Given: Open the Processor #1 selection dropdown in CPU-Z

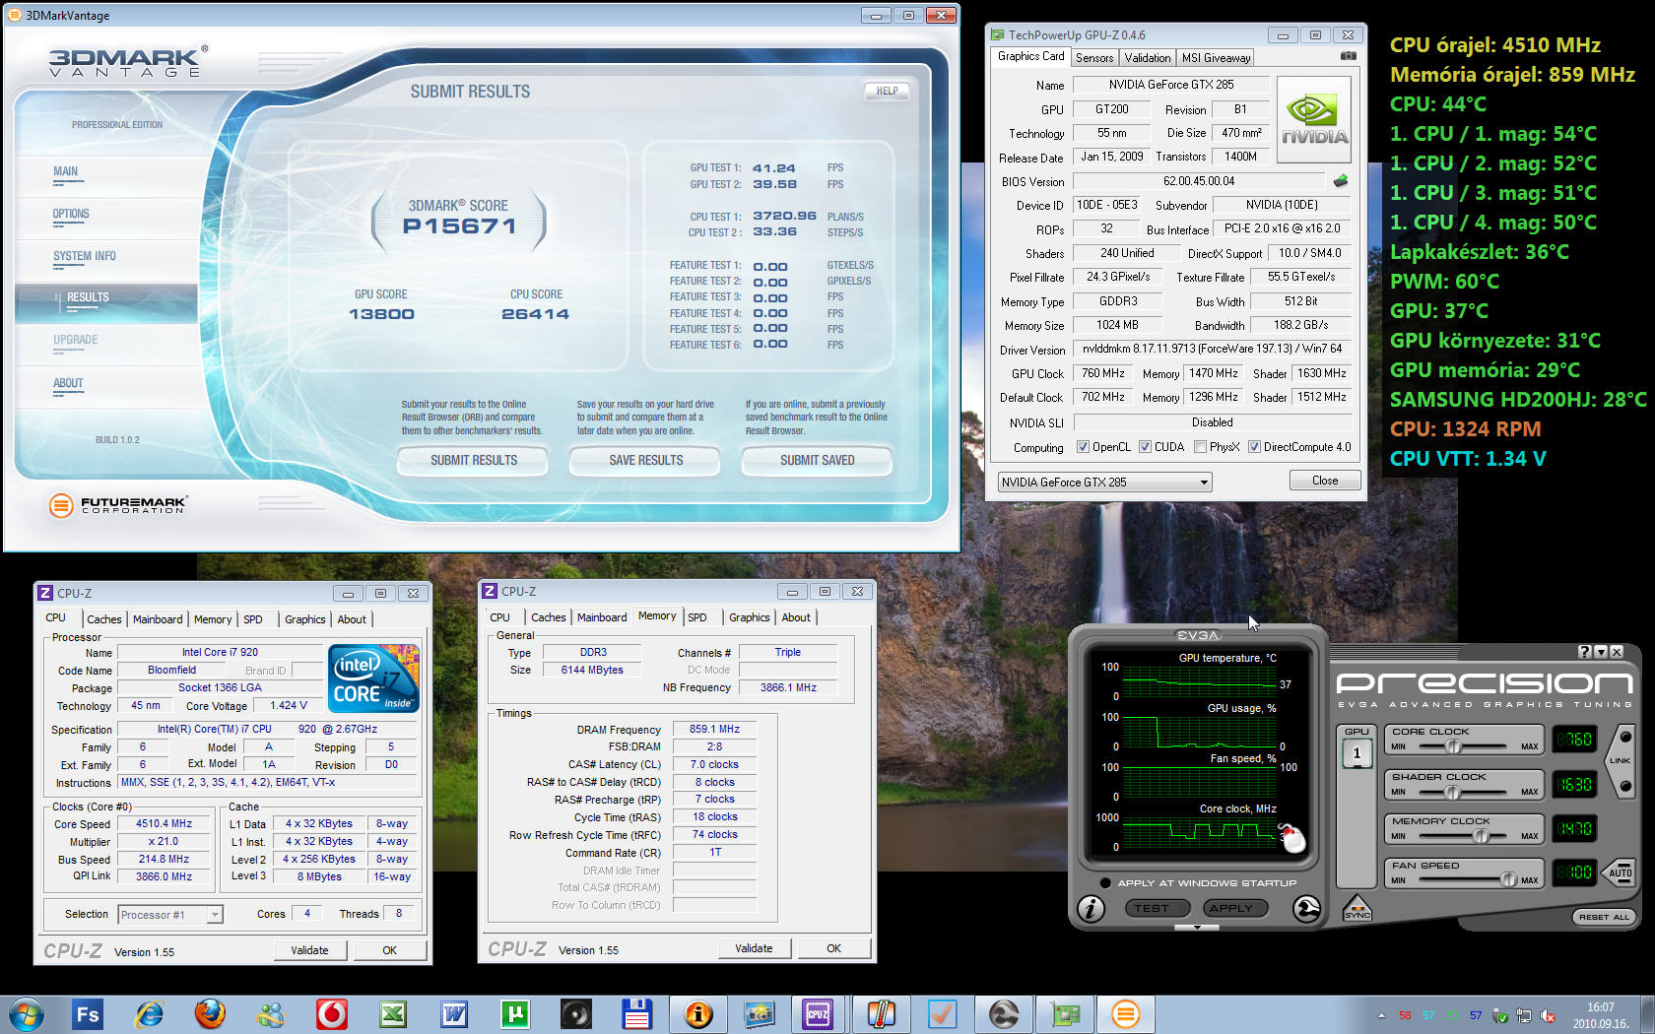Looking at the screenshot, I should pyautogui.click(x=170, y=915).
